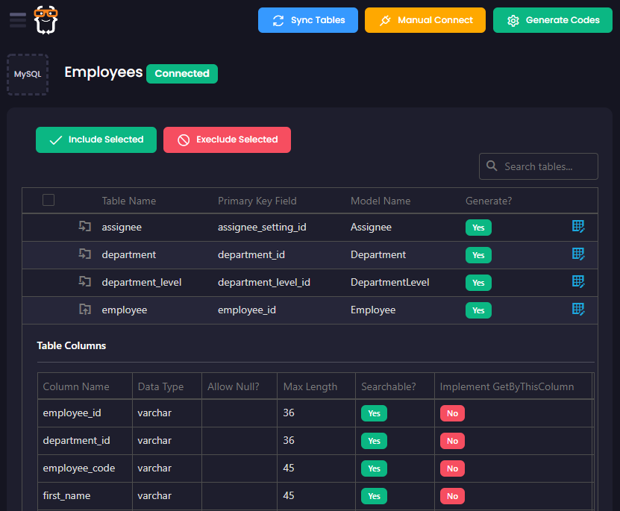Viewport: 620px width, 511px height.
Task: Open Manual Connect
Action: click(x=425, y=20)
